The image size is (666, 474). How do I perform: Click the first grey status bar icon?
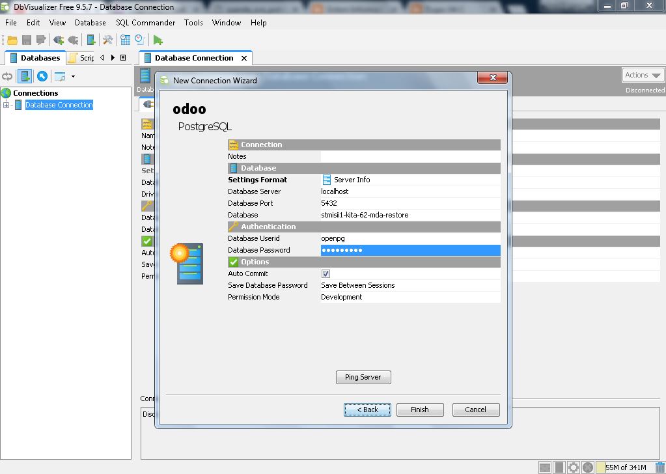click(x=545, y=467)
